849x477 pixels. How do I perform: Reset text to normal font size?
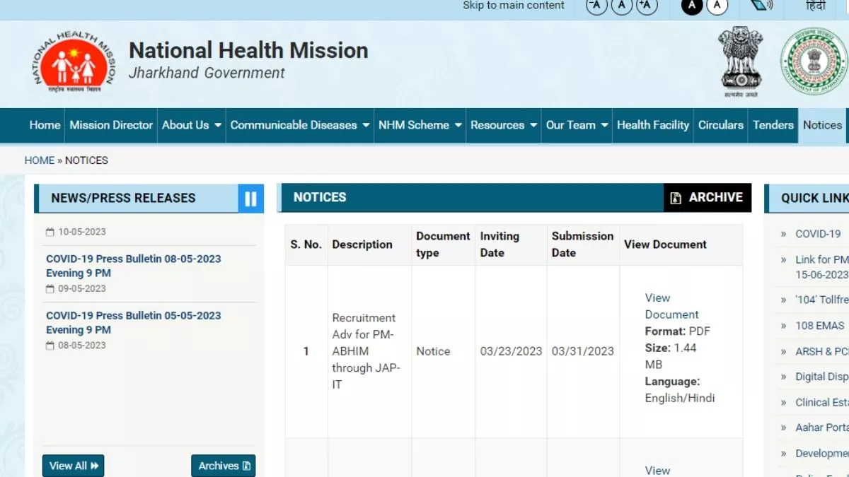(622, 6)
